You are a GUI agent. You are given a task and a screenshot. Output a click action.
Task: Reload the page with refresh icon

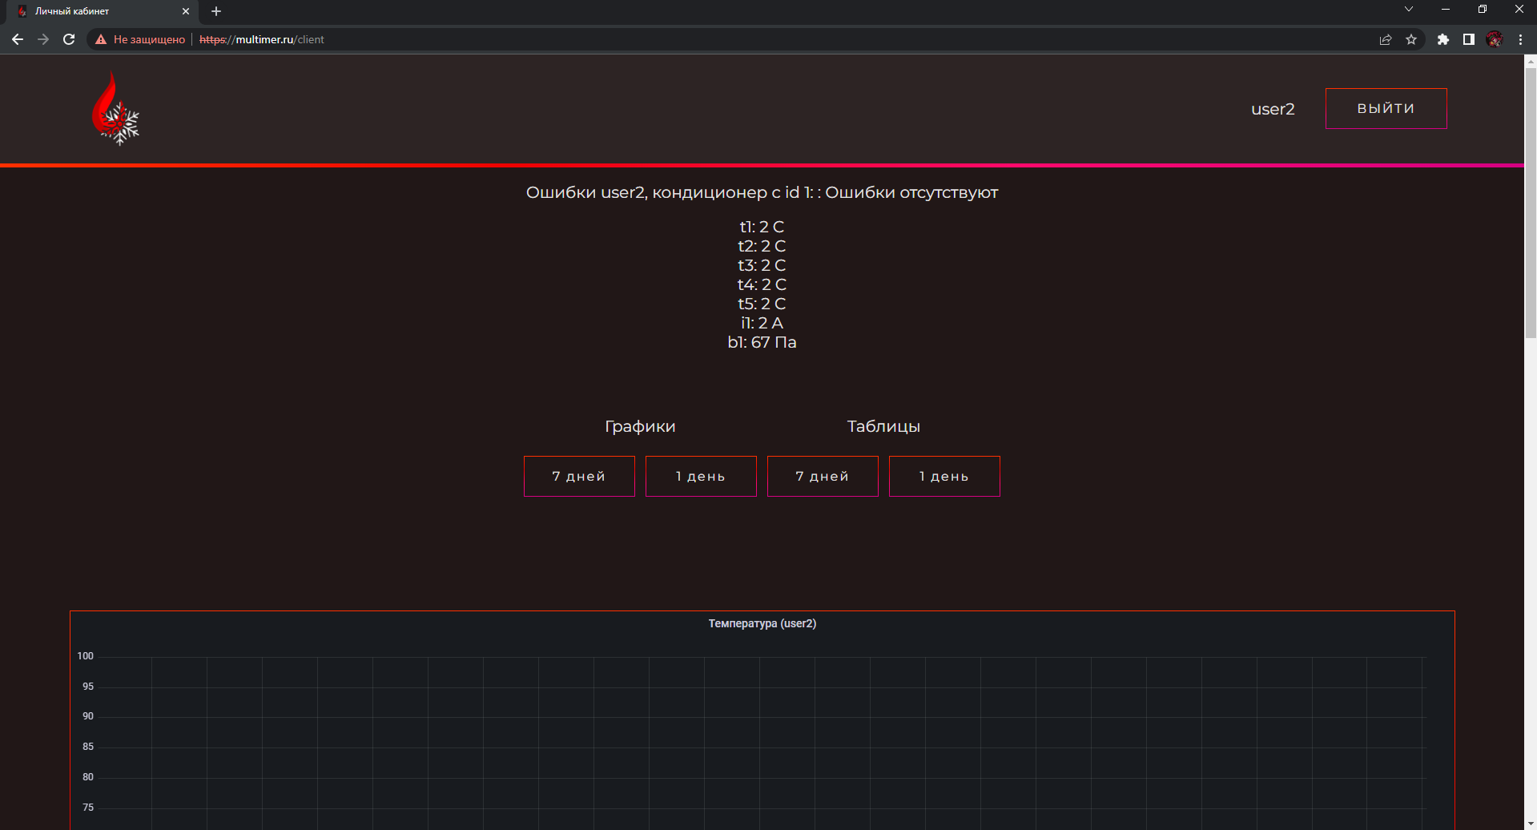point(69,39)
